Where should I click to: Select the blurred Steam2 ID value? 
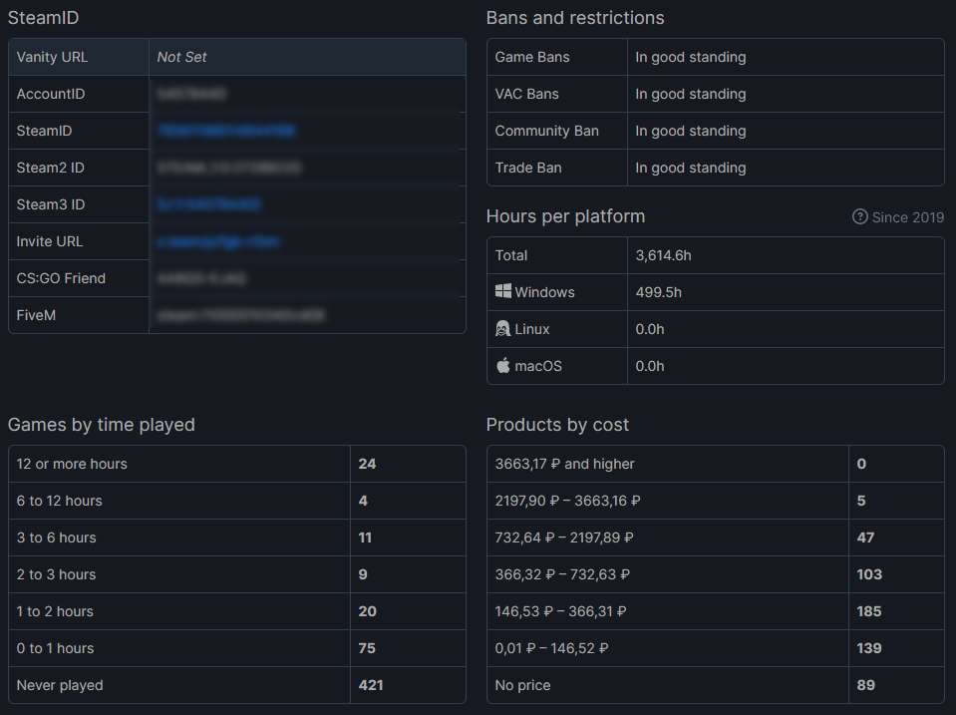(x=228, y=168)
